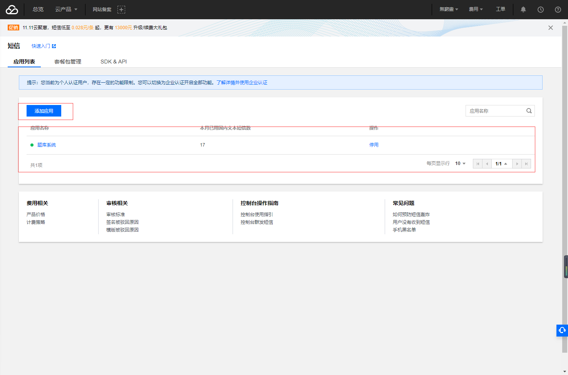The height and width of the screenshot is (375, 568).
Task: Close the 11.11 promotion banner
Action: (x=551, y=28)
